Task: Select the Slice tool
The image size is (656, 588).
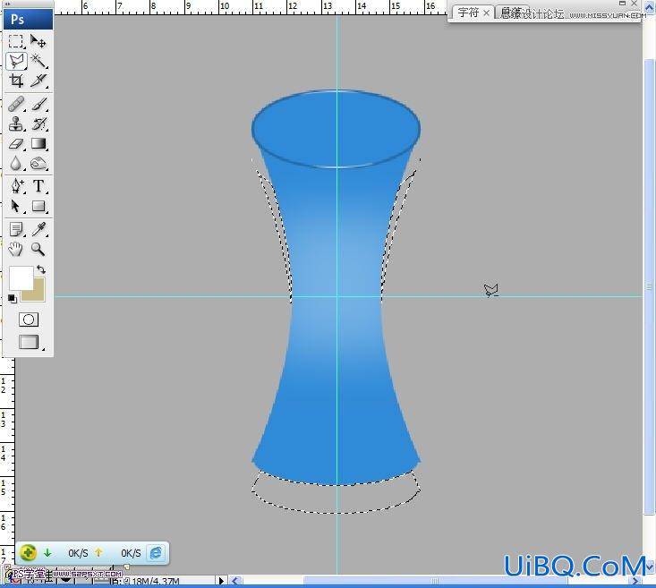Action: [38, 81]
